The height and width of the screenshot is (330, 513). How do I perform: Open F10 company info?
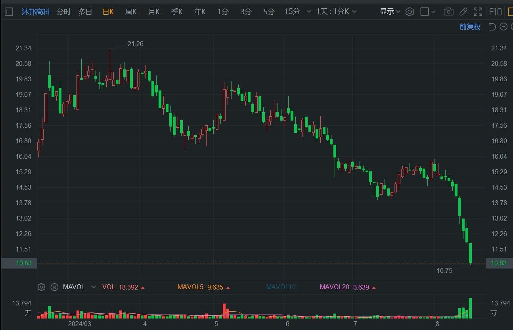[x=496, y=12]
